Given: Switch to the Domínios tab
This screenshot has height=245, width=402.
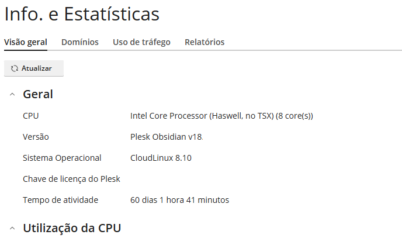Looking at the screenshot, I should click(80, 42).
